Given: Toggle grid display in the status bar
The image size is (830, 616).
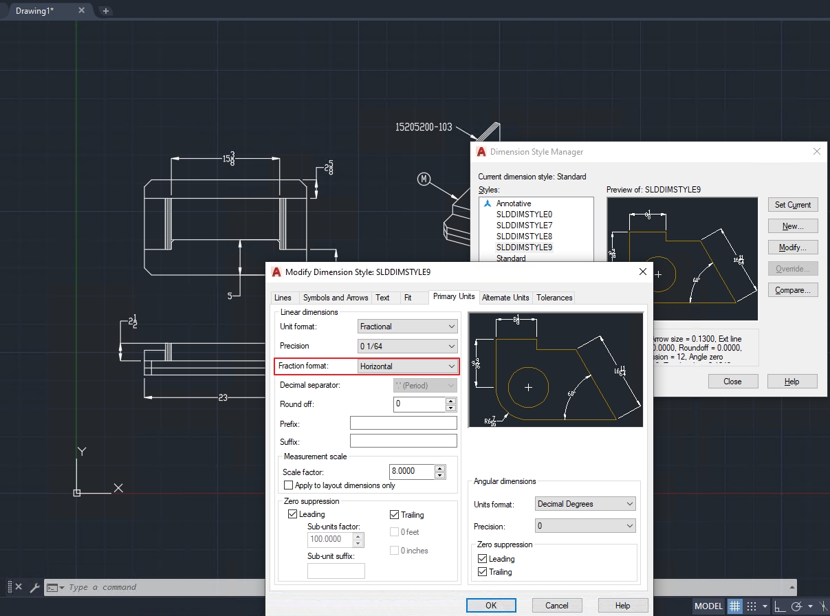Looking at the screenshot, I should point(735,606).
